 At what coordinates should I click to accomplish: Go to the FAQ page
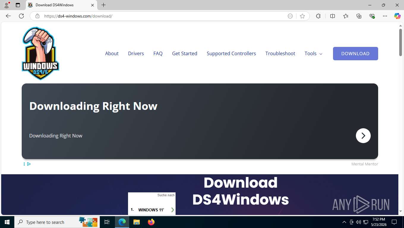tap(158, 53)
